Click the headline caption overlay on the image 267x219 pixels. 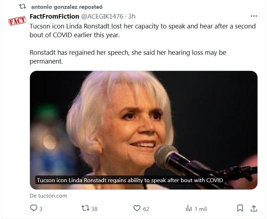click(x=130, y=180)
